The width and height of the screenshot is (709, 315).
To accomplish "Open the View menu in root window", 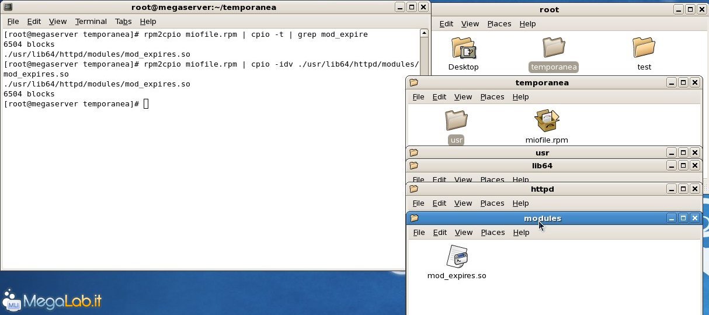I will tap(470, 24).
